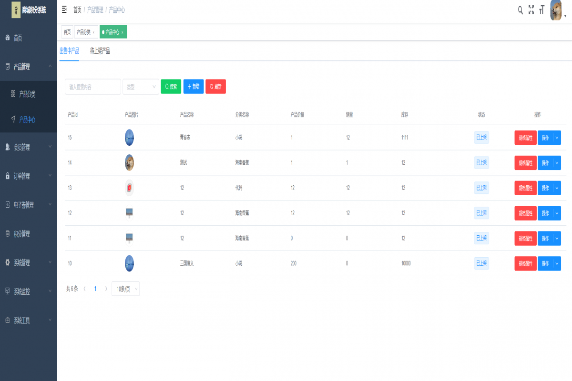Click the 订单管理 lock icon
Viewport: 572px width, 381px height.
7,176
